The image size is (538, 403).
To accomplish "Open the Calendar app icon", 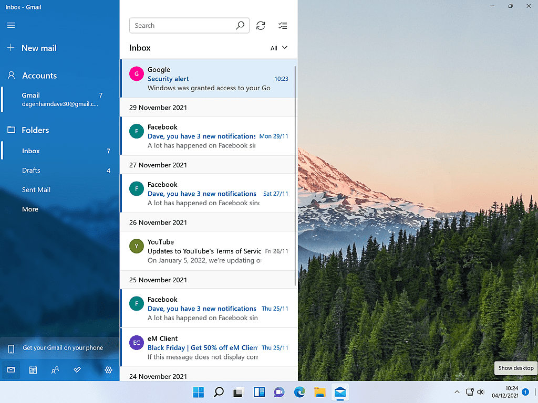I will coord(33,370).
